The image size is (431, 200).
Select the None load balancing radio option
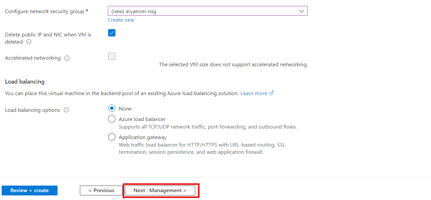(x=112, y=109)
